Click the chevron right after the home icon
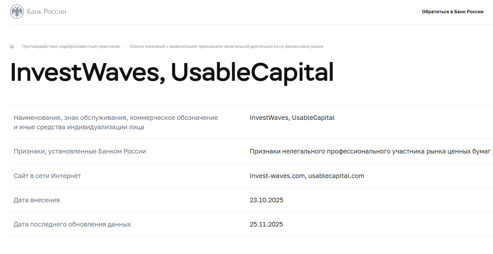493x254 pixels. tap(17, 47)
